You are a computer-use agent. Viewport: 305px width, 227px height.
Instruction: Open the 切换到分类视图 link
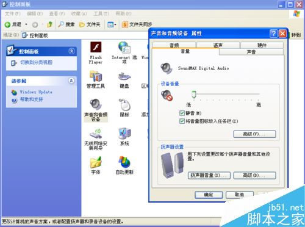tap(36, 62)
